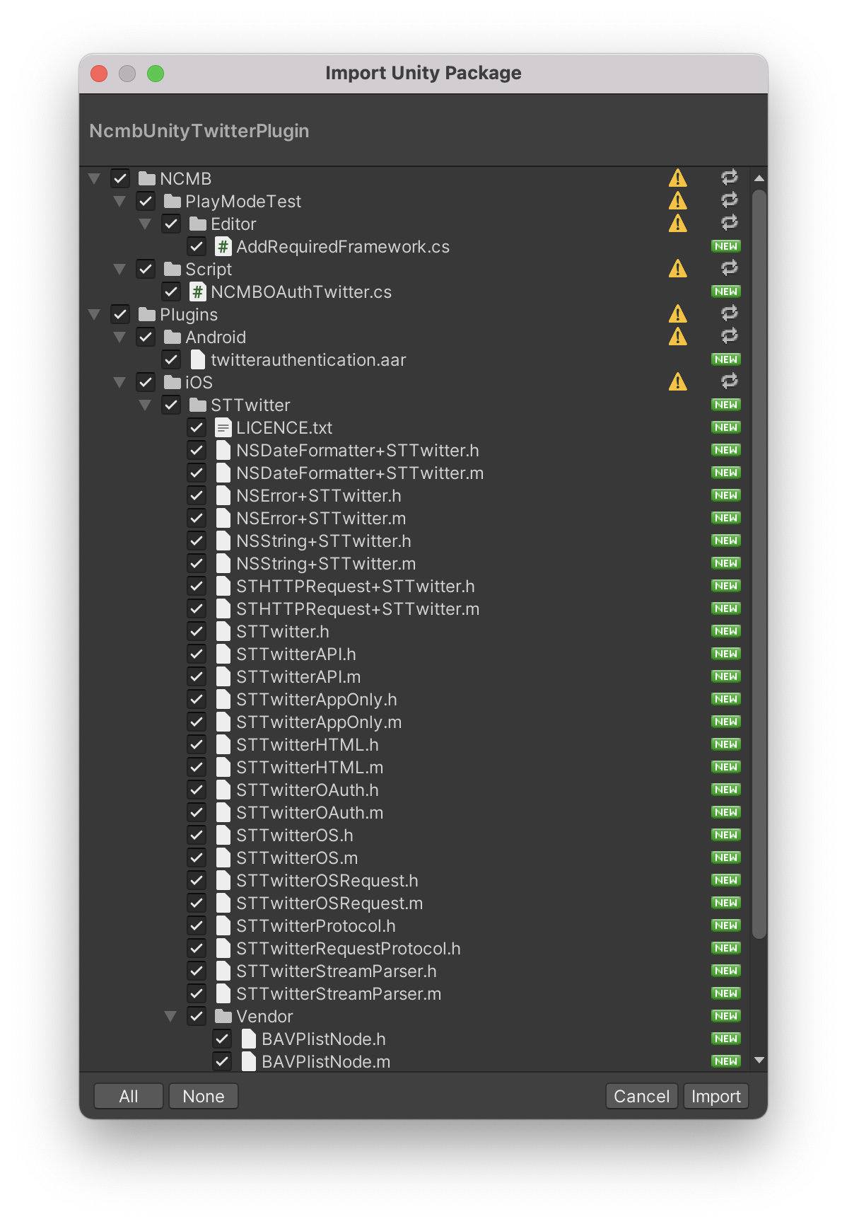This screenshot has width=847, height=1224.
Task: Toggle the NCMBOAuthTwitter.cs checkbox
Action: tap(171, 291)
